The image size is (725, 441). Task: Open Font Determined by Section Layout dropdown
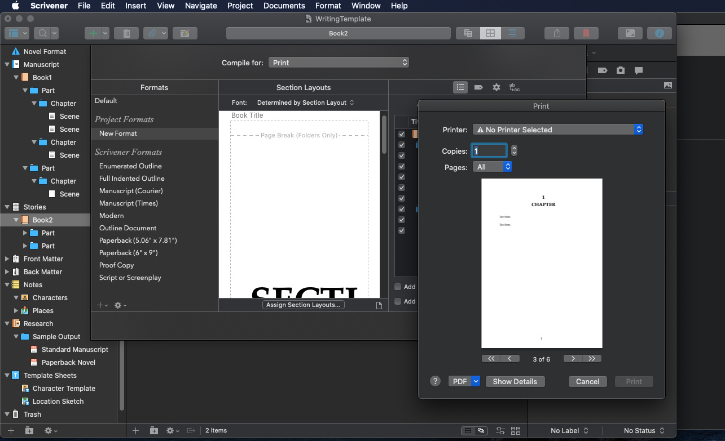(305, 103)
